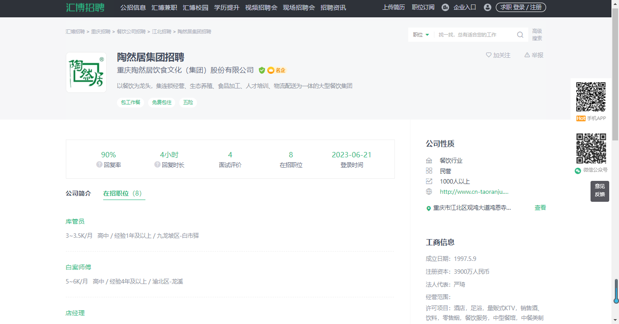Image resolution: width=619 pixels, height=324 pixels.
Task: Click breadcrumb 陶然居集团招聘
Action: 194,32
